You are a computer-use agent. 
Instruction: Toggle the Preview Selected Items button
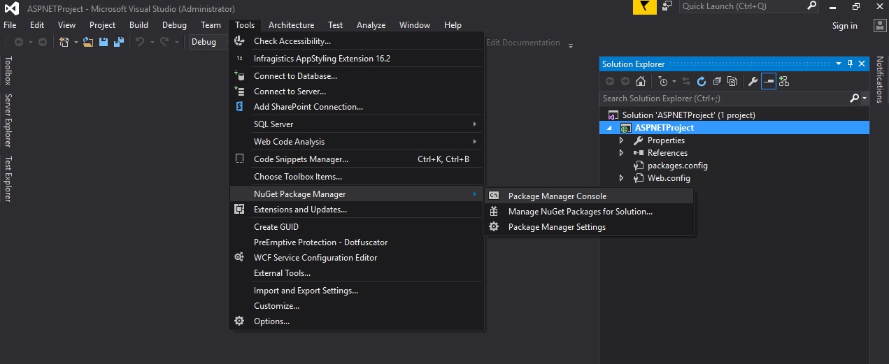click(769, 81)
